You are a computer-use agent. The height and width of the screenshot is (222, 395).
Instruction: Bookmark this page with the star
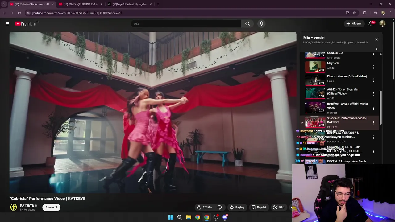point(354,13)
